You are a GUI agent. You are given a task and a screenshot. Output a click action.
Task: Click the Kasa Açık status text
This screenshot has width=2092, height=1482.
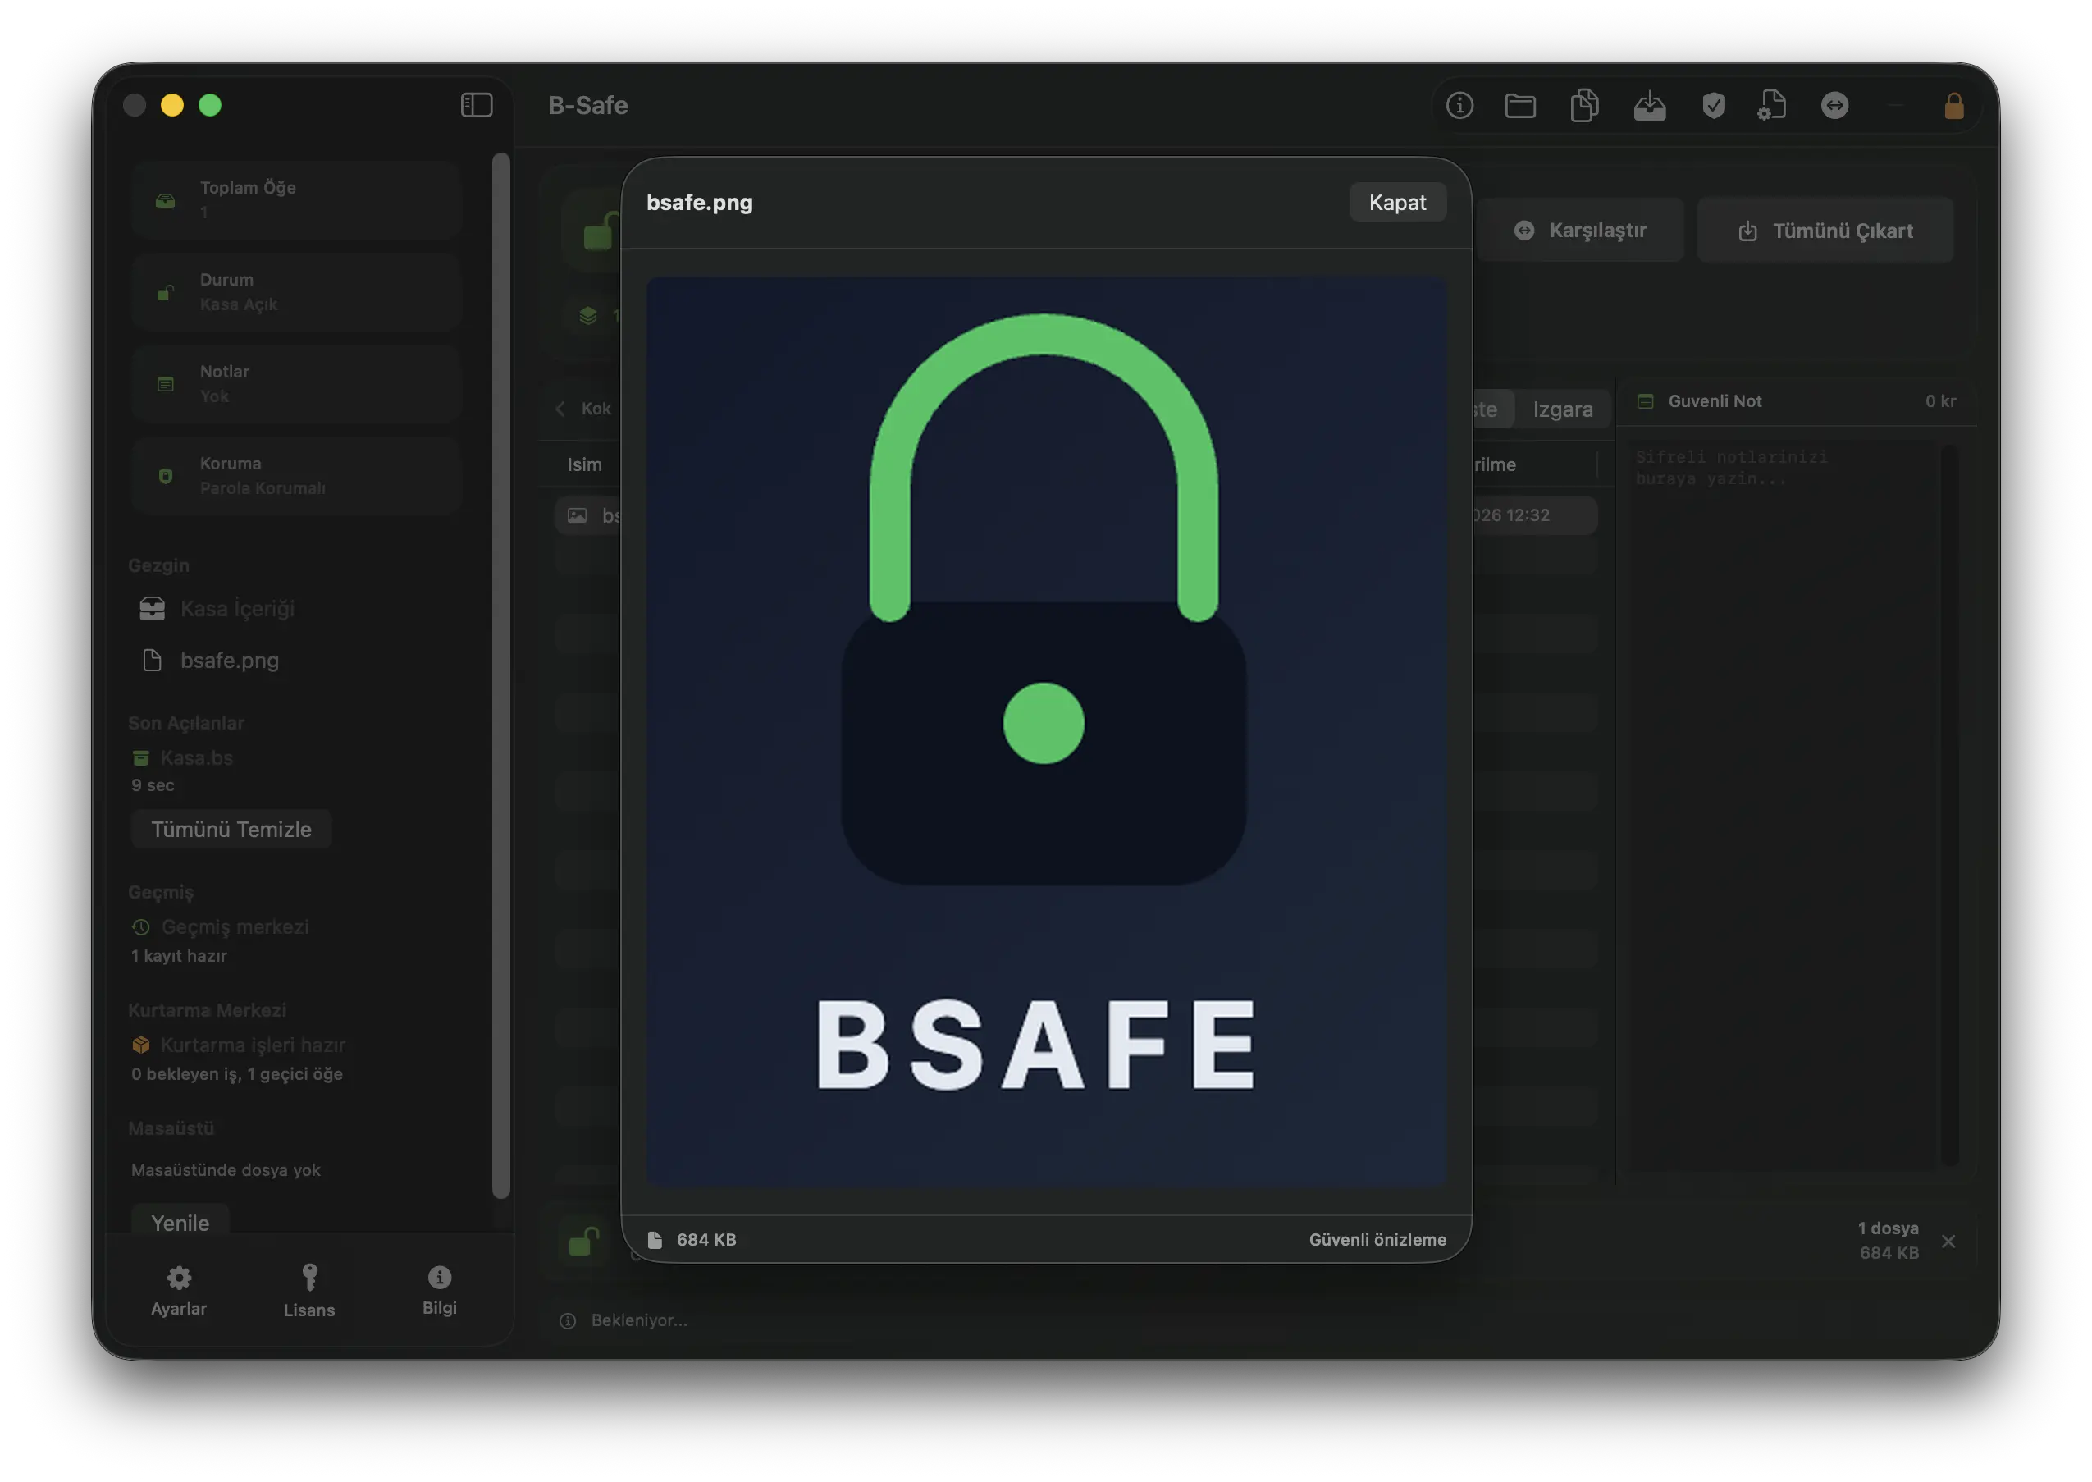238,304
